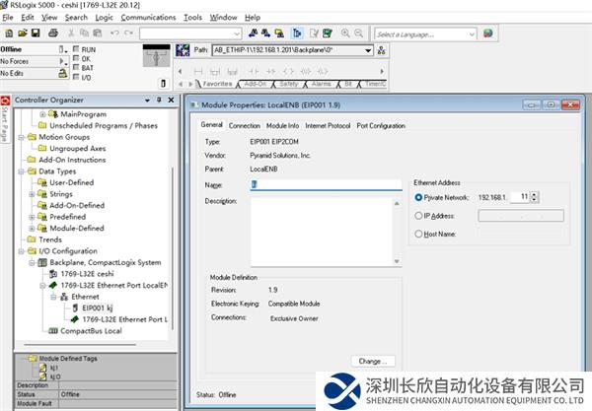Image resolution: width=592 pixels, height=411 pixels.
Task: Switch to the Add-On instruction tab
Action: (x=255, y=85)
